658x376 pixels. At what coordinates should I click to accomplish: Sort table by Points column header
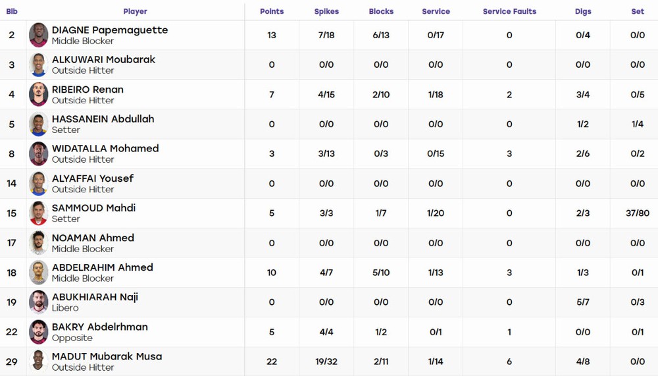(272, 11)
